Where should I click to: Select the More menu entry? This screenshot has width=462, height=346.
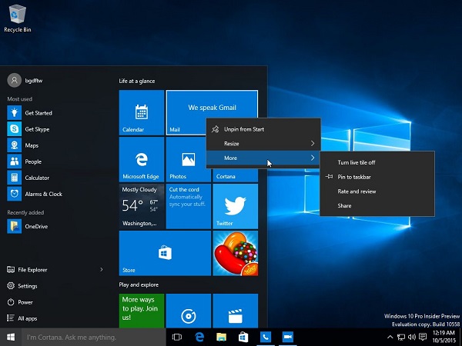click(263, 158)
